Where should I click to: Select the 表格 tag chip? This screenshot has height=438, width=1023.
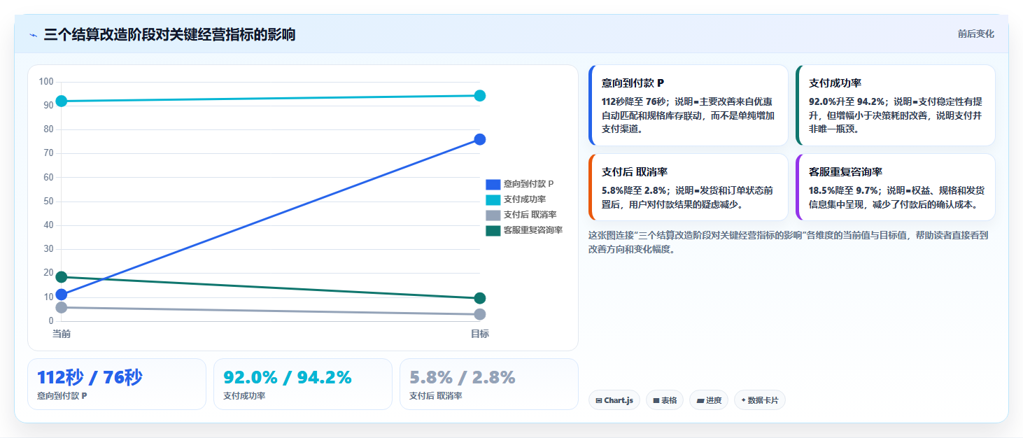click(665, 400)
